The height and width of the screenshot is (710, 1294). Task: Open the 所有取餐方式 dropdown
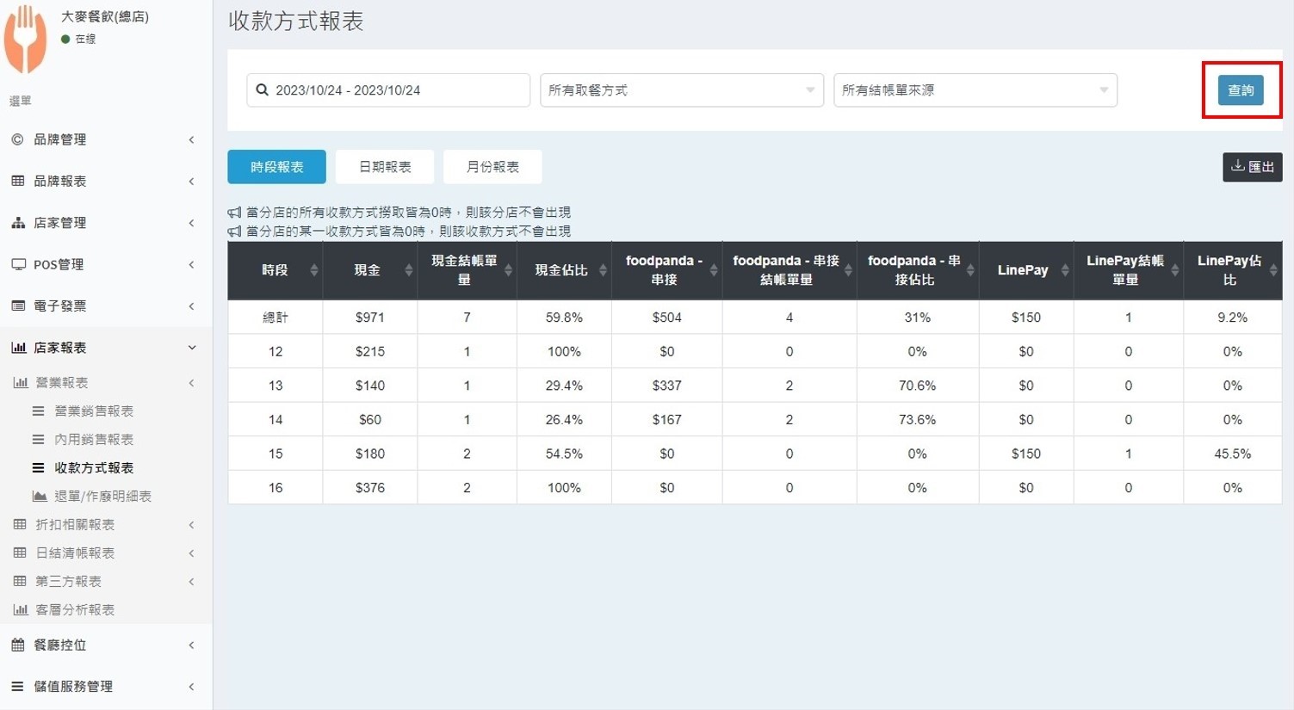pos(681,90)
